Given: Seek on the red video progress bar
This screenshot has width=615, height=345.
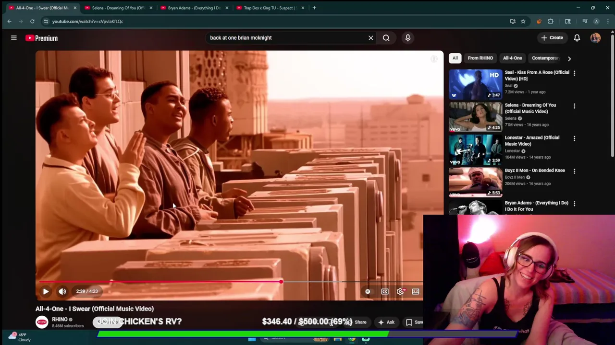Looking at the screenshot, I should [231, 282].
